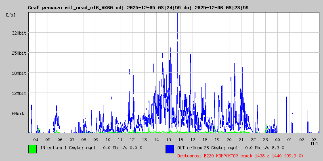Select hour marker 04 on the time axis
The width and height of the screenshot is (323, 161).
click(36, 139)
